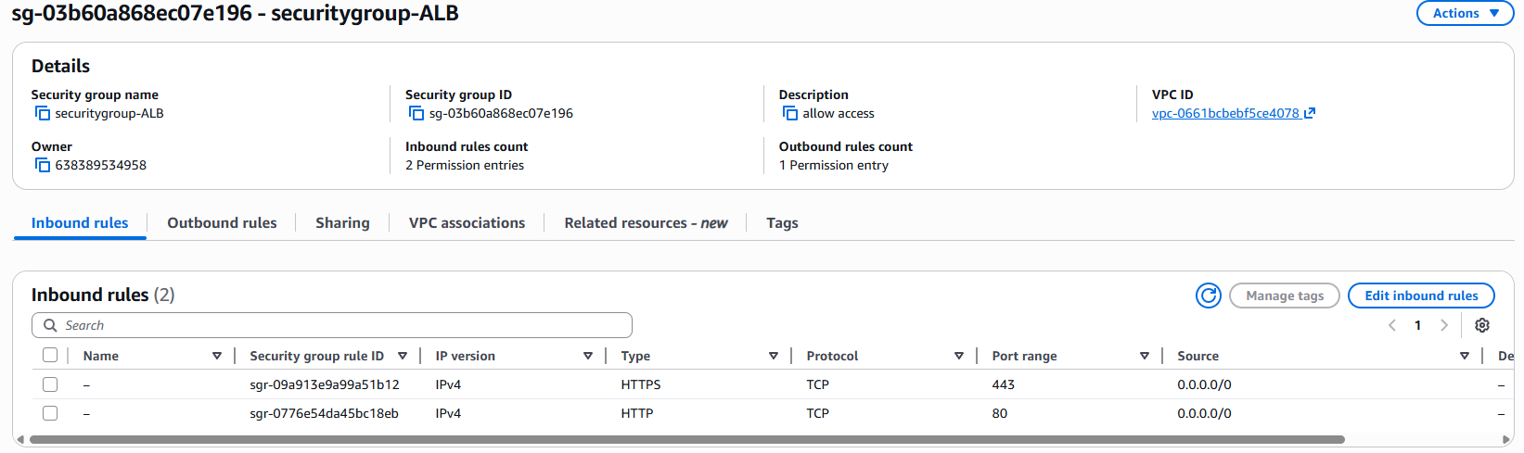
Task: Sort rules by Protocol column
Action: 958,356
